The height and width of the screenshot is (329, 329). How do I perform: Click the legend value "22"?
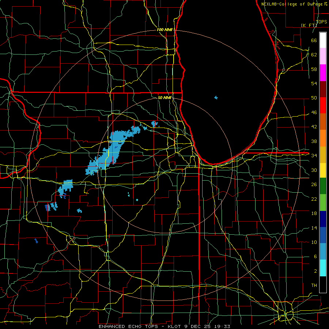314,199
